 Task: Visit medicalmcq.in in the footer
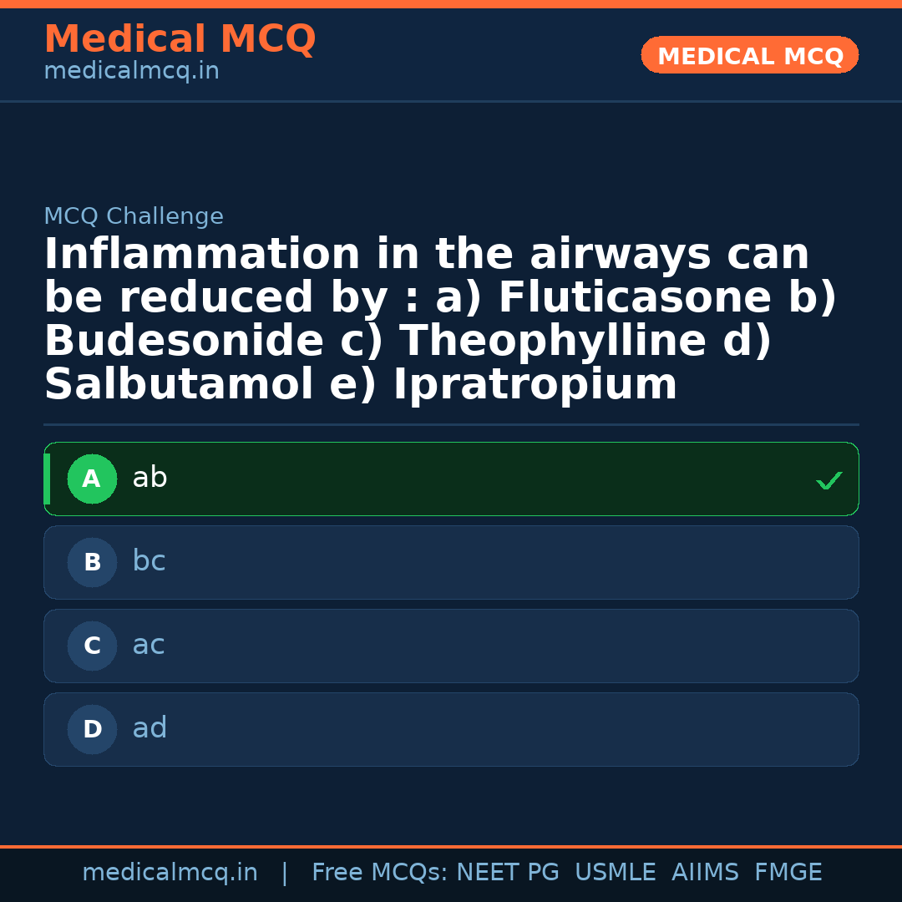(x=170, y=872)
